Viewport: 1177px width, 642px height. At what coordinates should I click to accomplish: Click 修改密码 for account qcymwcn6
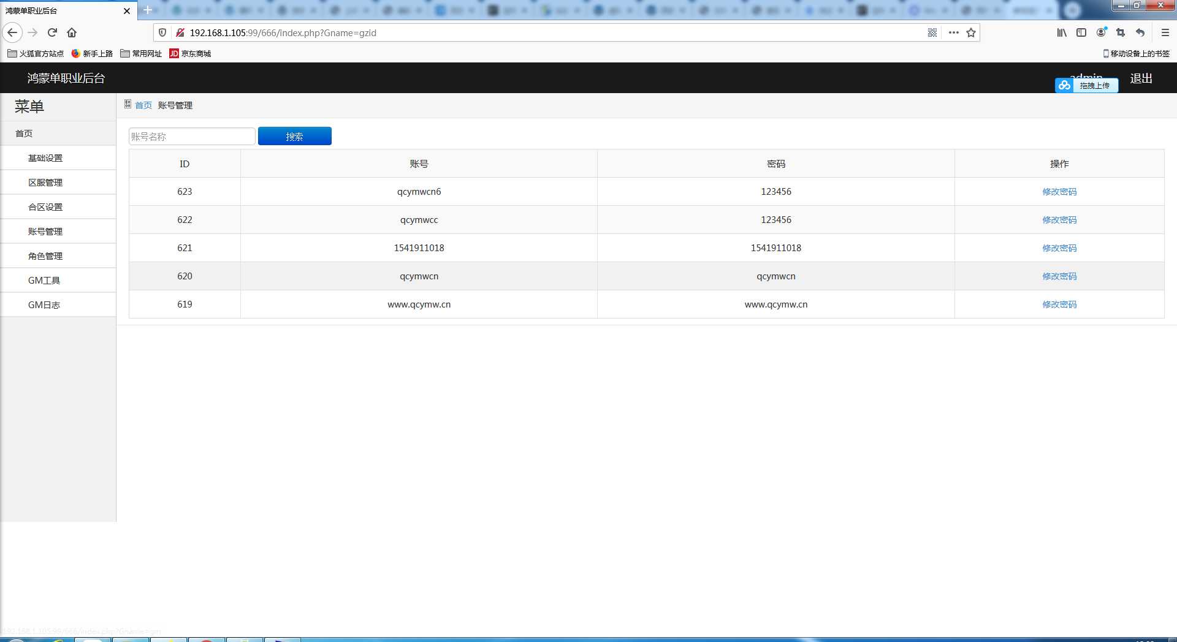1059,192
